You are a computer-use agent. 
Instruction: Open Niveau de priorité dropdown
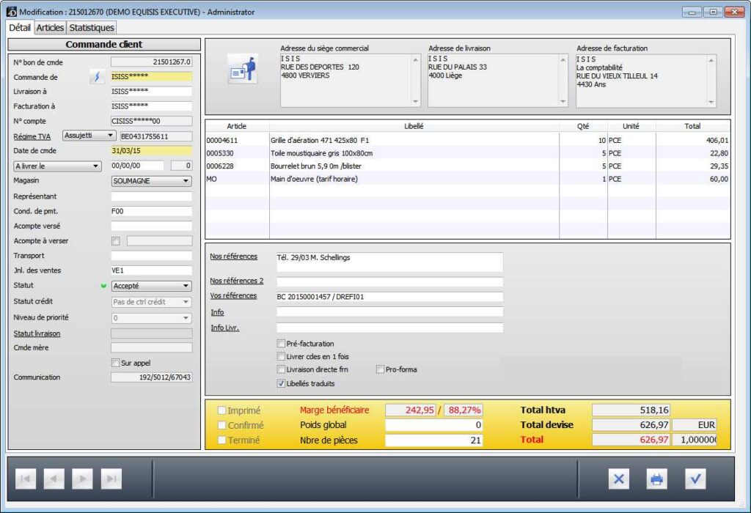tap(151, 318)
